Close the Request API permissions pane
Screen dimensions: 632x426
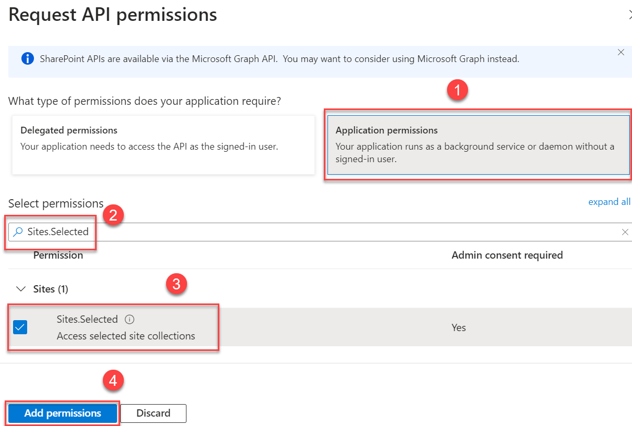(x=630, y=15)
